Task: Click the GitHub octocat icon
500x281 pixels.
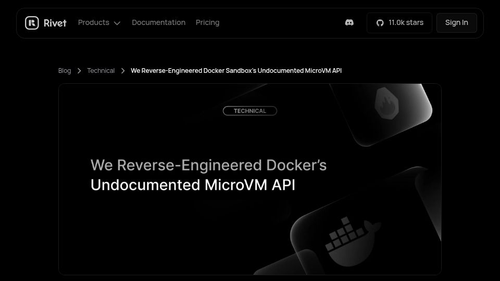Action: pyautogui.click(x=380, y=23)
